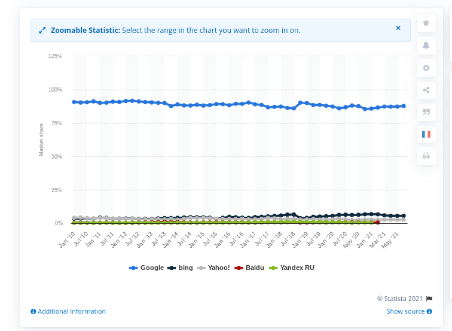452x331 pixels.
Task: Open chart settings gear icon
Action: pyautogui.click(x=426, y=68)
